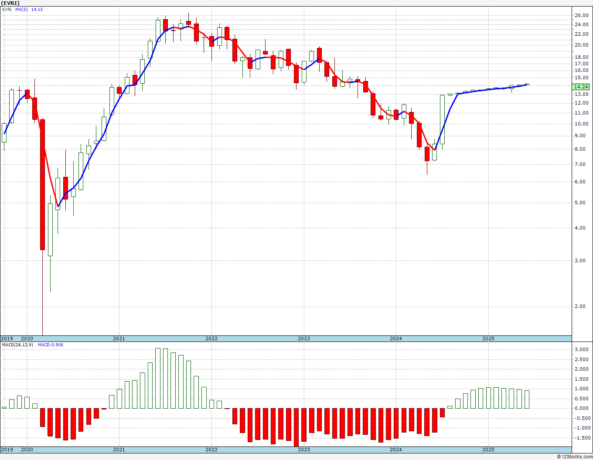The image size is (593, 460).
Task: Click the 2.500 MACD axis label
Action: [582, 359]
